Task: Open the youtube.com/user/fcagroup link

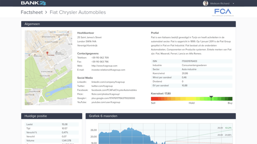Action: pyautogui.click(x=106, y=102)
